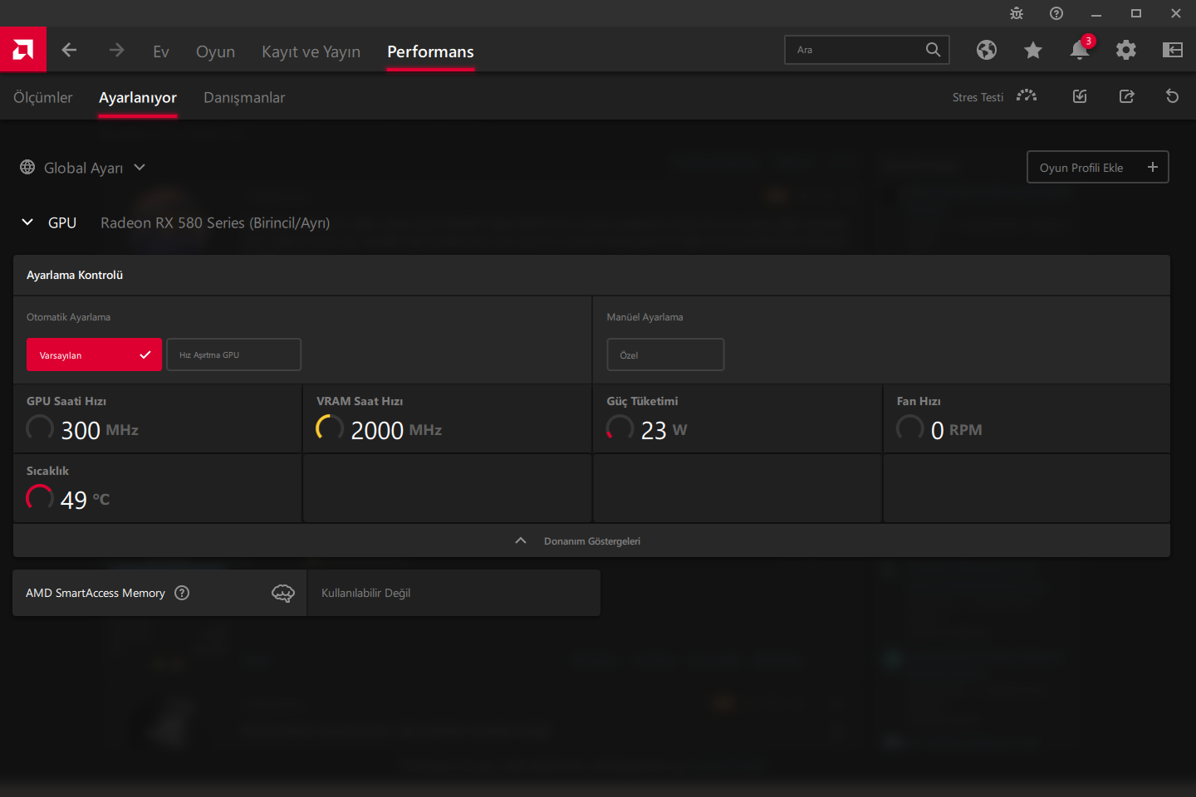Open the Kayıt ve Yayın tab
This screenshot has height=797, width=1196.
(311, 51)
